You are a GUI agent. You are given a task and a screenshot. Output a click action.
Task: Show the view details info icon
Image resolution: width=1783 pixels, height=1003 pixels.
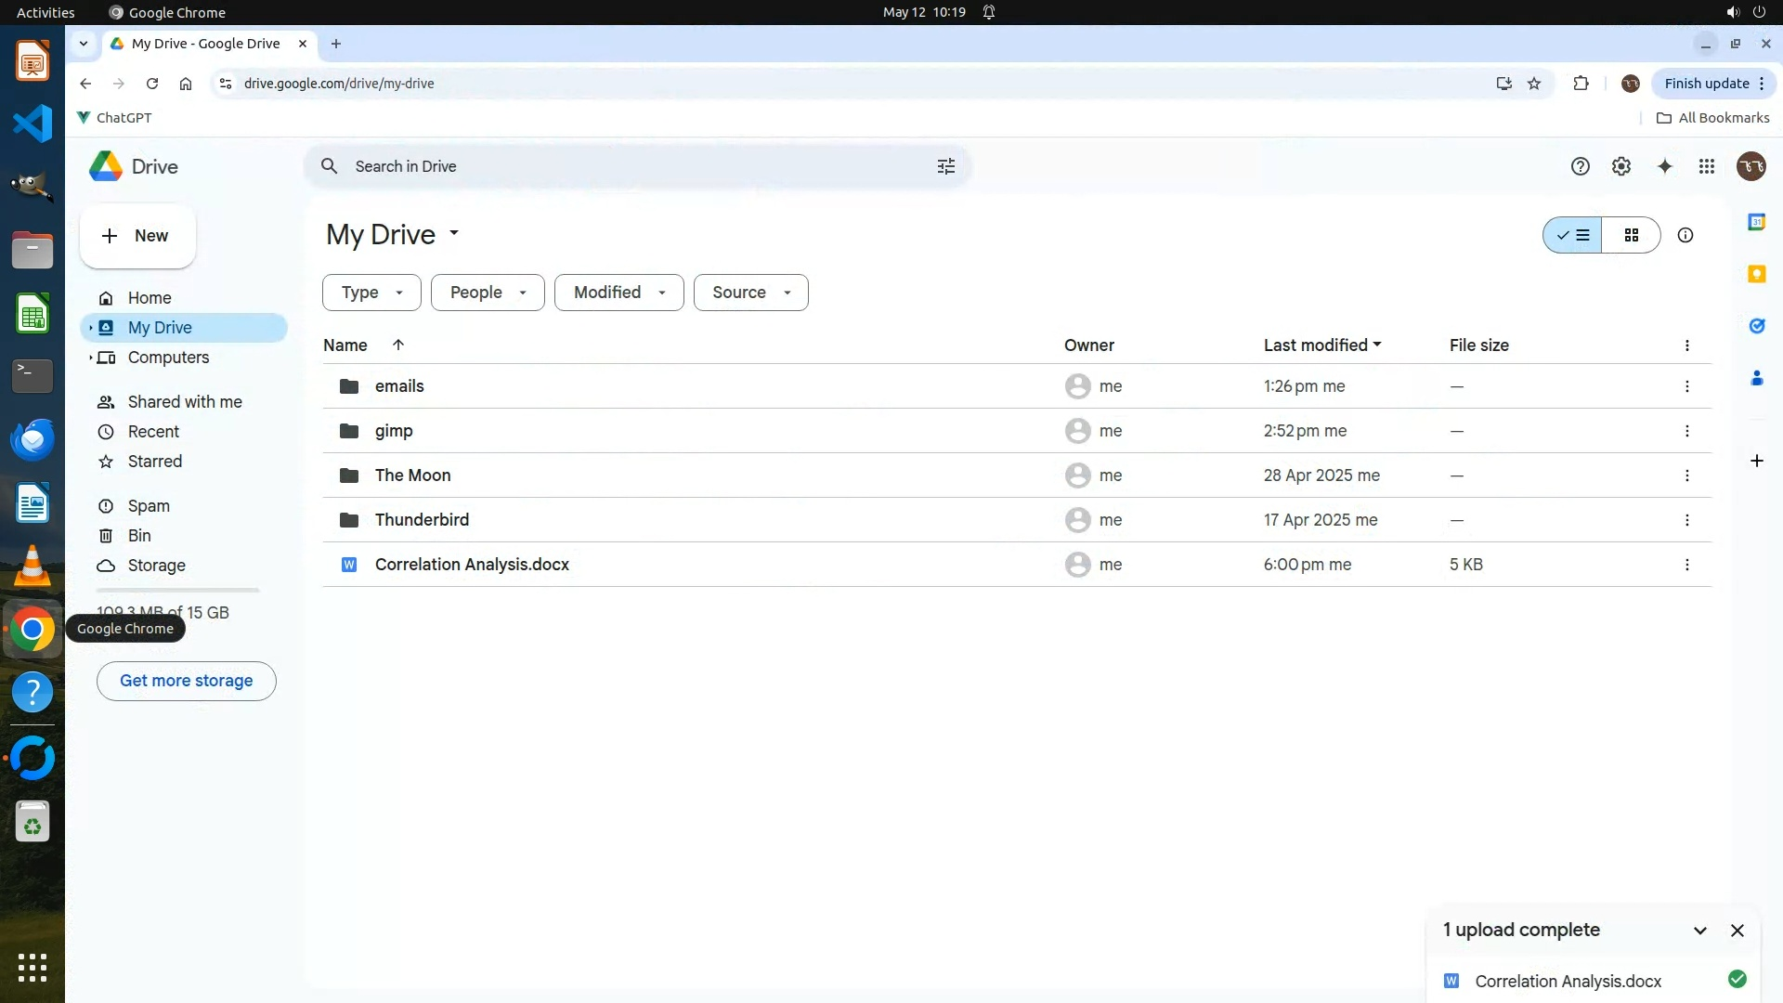[x=1685, y=235]
